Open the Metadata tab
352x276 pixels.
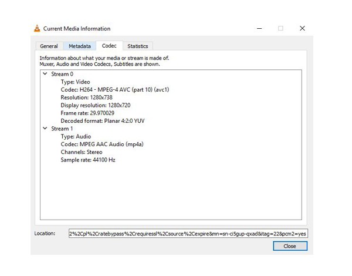(x=79, y=46)
